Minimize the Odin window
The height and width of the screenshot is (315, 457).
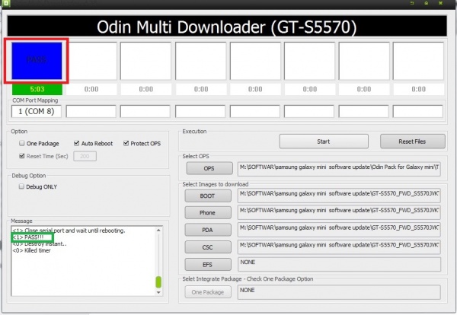pos(412,3)
